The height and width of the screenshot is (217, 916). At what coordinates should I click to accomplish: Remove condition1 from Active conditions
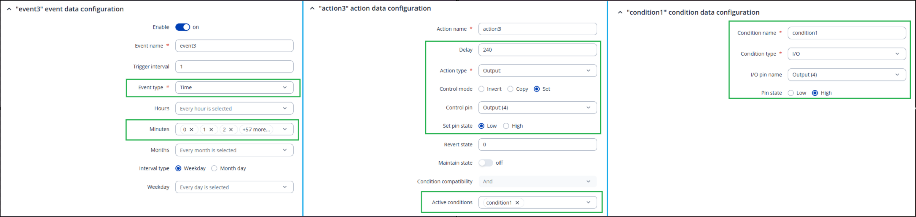pyautogui.click(x=517, y=203)
